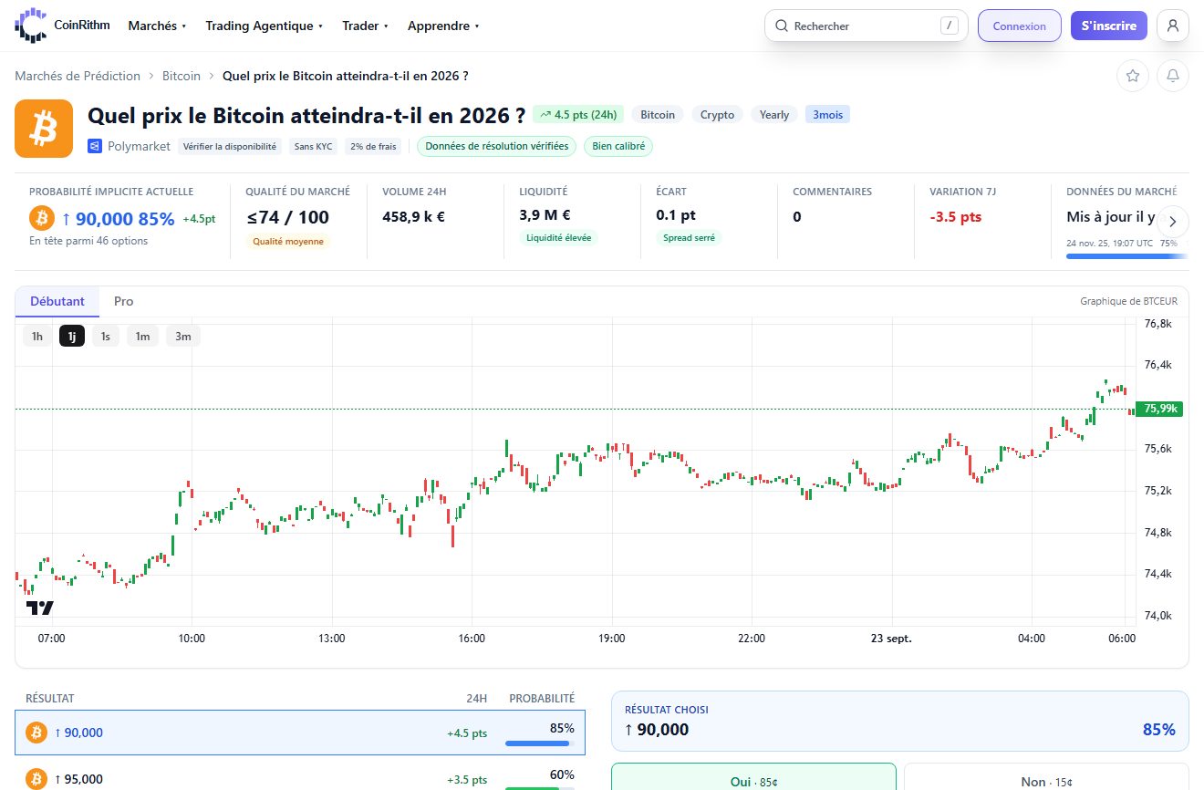Select the 1m timeframe
Image resolution: width=1204 pixels, height=790 pixels.
click(x=142, y=337)
